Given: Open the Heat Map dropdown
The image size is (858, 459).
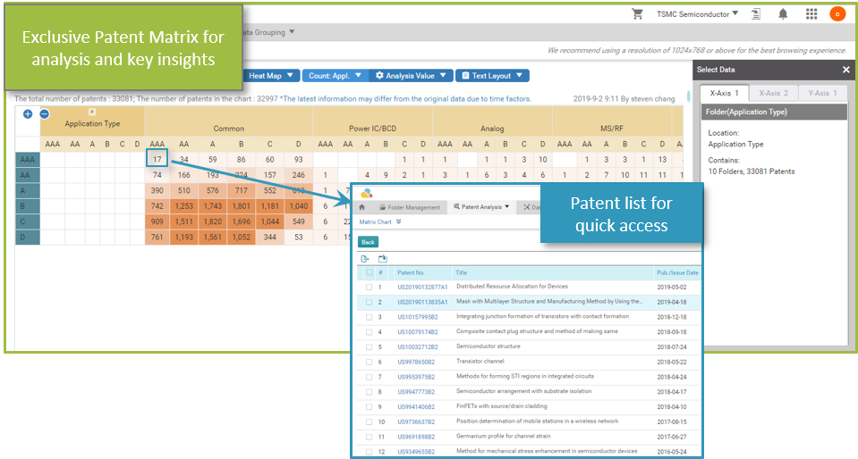Looking at the screenshot, I should 271,75.
